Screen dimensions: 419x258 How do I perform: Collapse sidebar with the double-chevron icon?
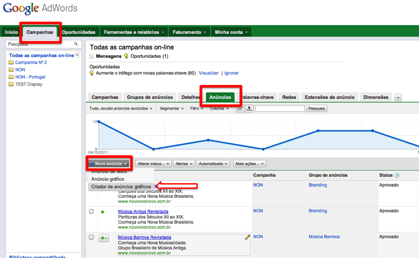pos(77,55)
